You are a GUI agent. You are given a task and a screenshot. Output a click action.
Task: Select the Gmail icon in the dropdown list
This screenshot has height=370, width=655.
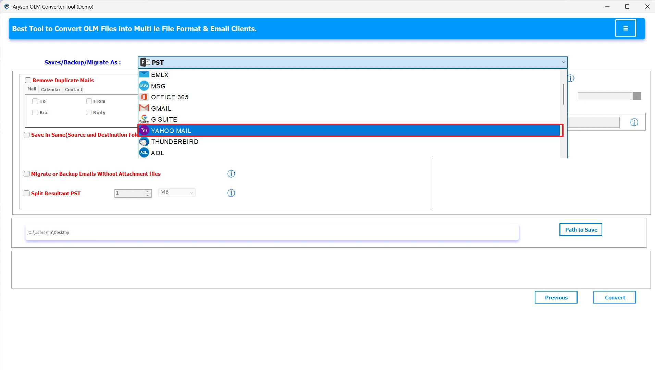[x=144, y=108]
